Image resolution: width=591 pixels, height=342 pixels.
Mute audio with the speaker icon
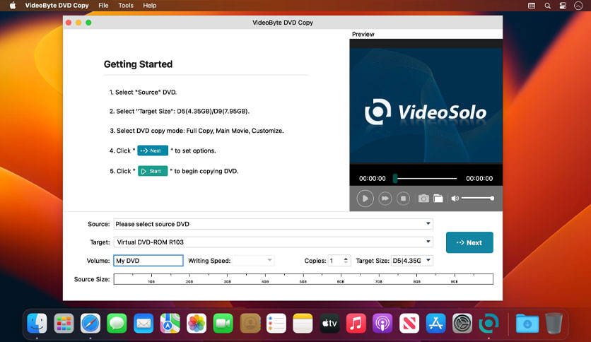tap(455, 198)
